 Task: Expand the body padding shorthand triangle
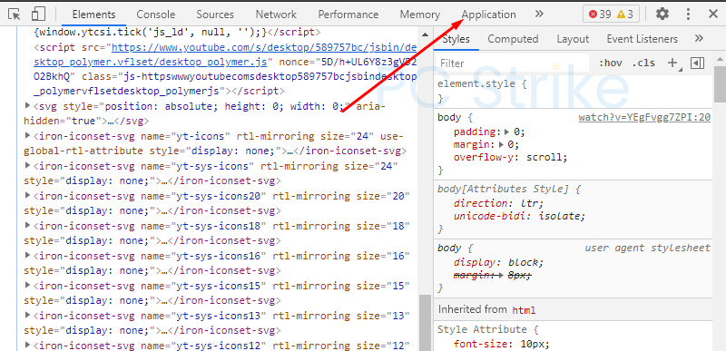506,132
